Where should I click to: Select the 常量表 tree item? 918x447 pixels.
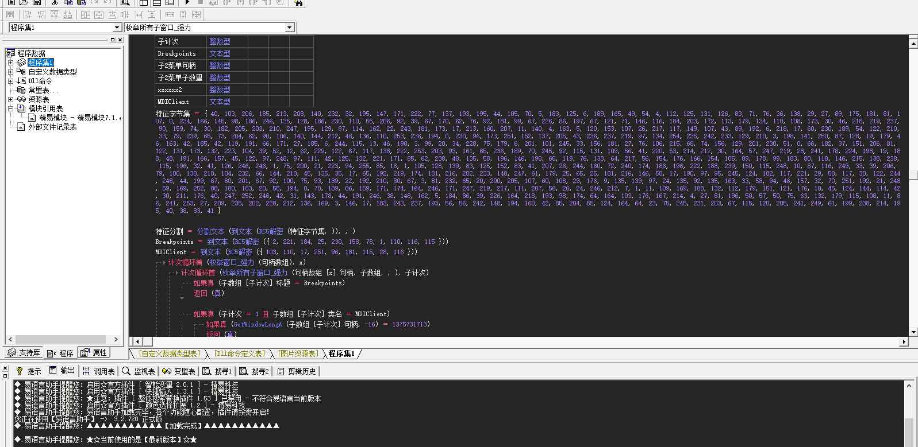click(41, 90)
